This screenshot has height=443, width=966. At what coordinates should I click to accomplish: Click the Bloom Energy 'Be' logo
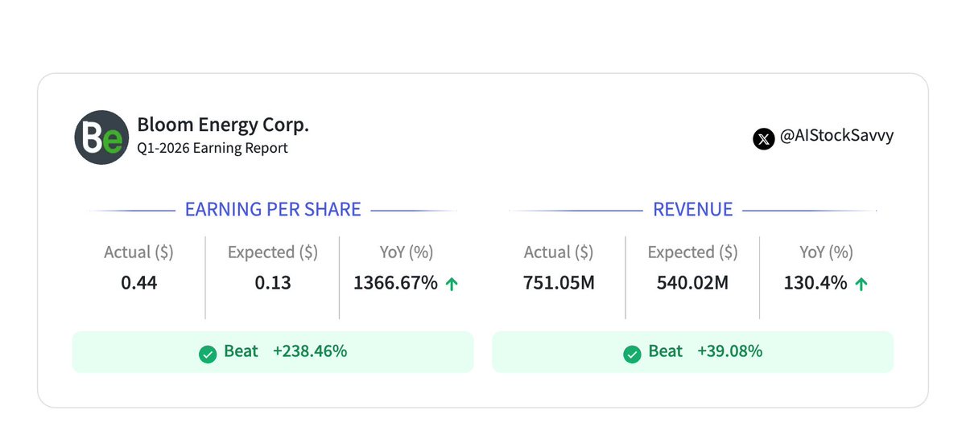[101, 137]
